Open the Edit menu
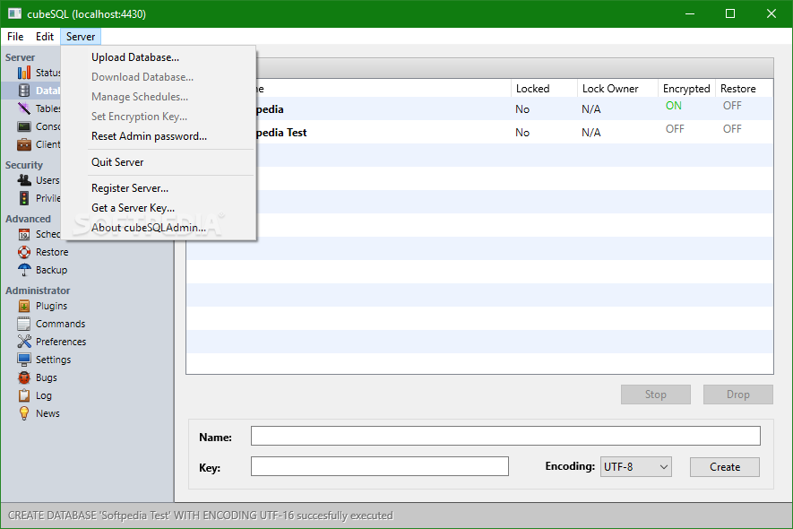The image size is (793, 529). tap(45, 37)
